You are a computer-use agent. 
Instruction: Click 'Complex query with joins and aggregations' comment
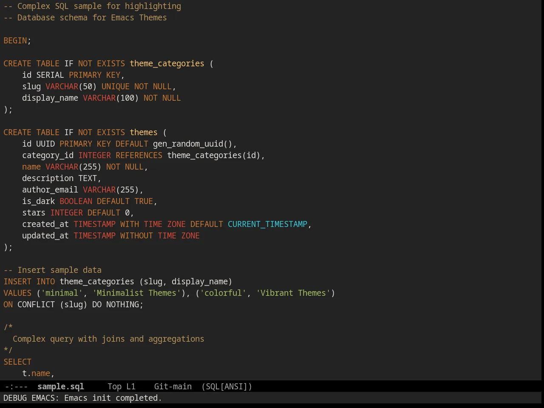(108, 339)
